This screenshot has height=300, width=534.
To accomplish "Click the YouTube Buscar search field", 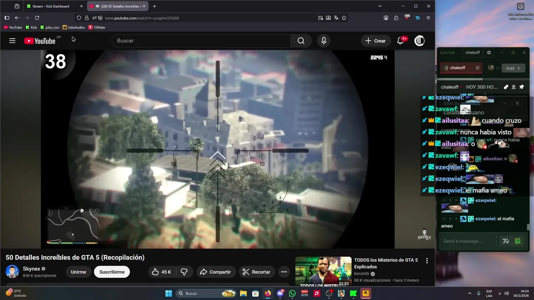I will point(201,41).
